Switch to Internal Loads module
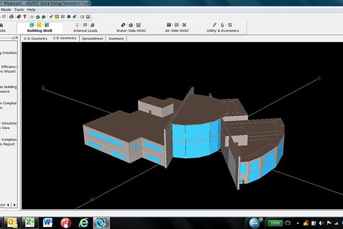The height and width of the screenshot is (229, 343). tap(85, 27)
